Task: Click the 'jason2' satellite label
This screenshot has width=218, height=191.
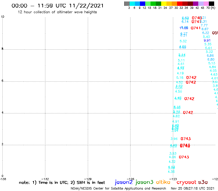Action: [124, 182]
